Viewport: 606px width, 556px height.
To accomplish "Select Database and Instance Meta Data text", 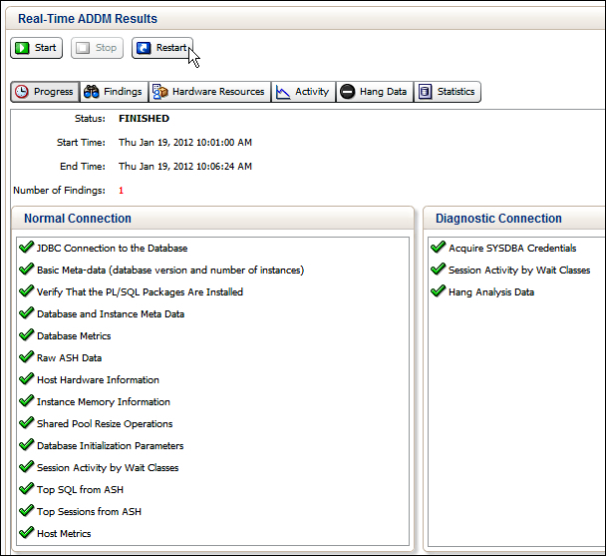I will [x=111, y=314].
